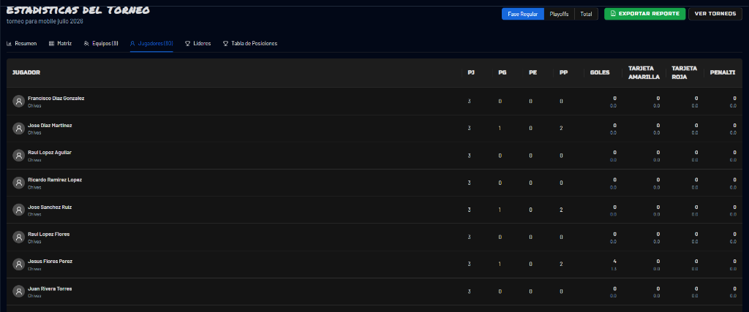Click the Tabla de Posiciones trophy icon

[225, 43]
